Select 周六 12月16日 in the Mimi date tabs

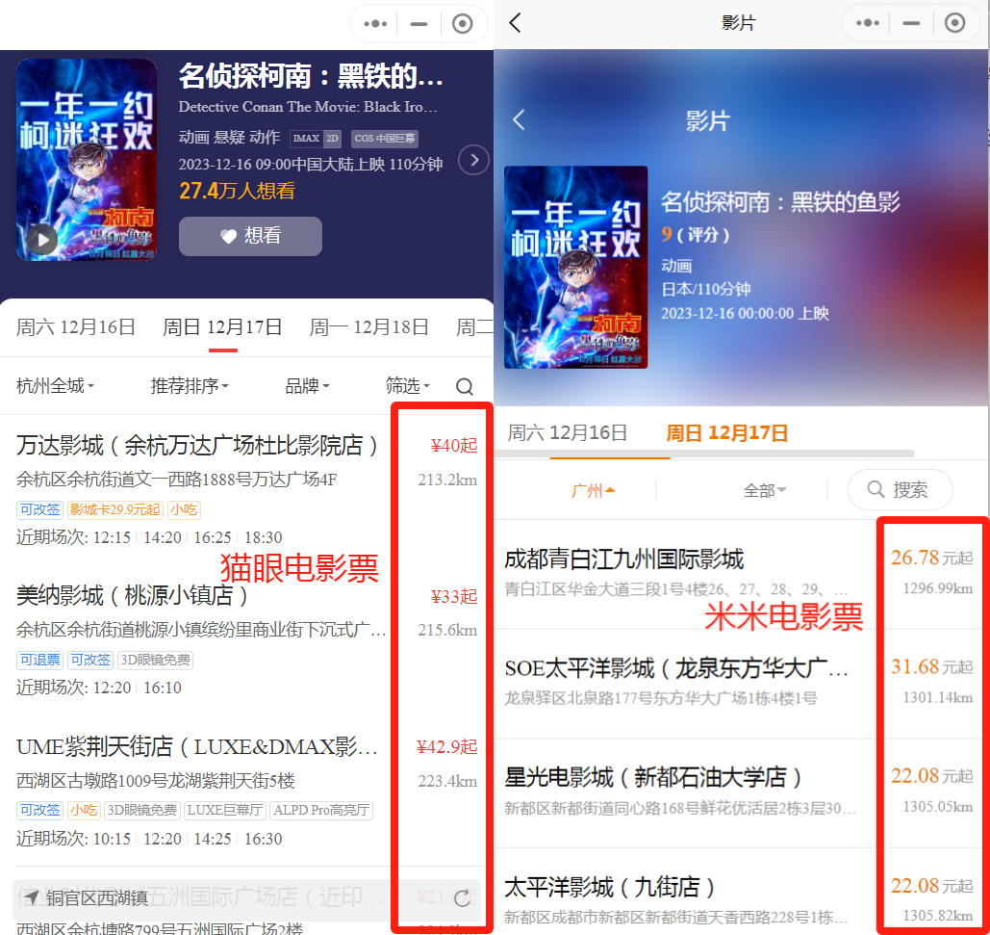[567, 432]
